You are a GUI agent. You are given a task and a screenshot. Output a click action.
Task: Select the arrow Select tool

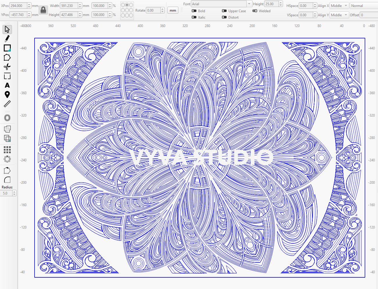click(x=7, y=29)
